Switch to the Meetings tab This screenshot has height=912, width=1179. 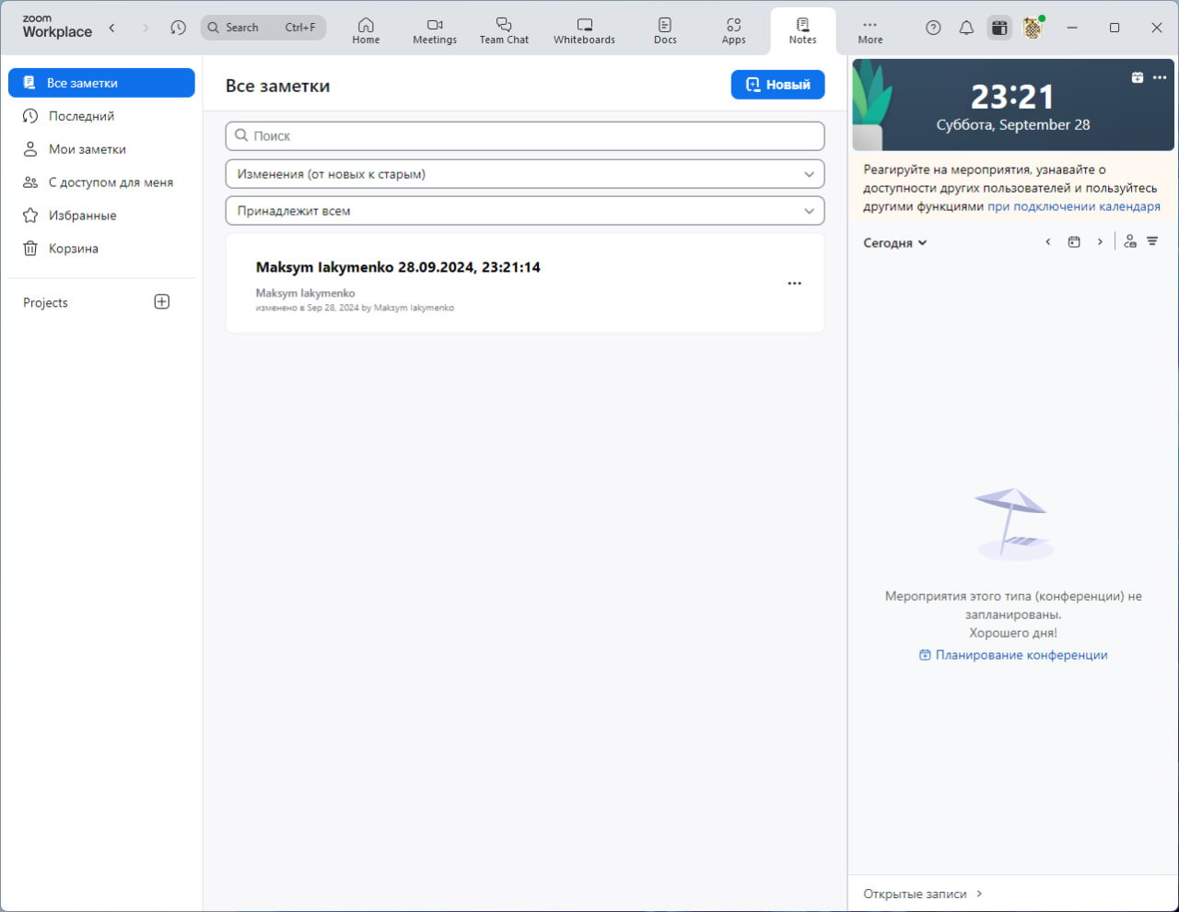tap(435, 30)
